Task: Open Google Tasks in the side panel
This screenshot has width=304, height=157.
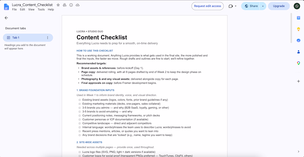Action: point(298,41)
